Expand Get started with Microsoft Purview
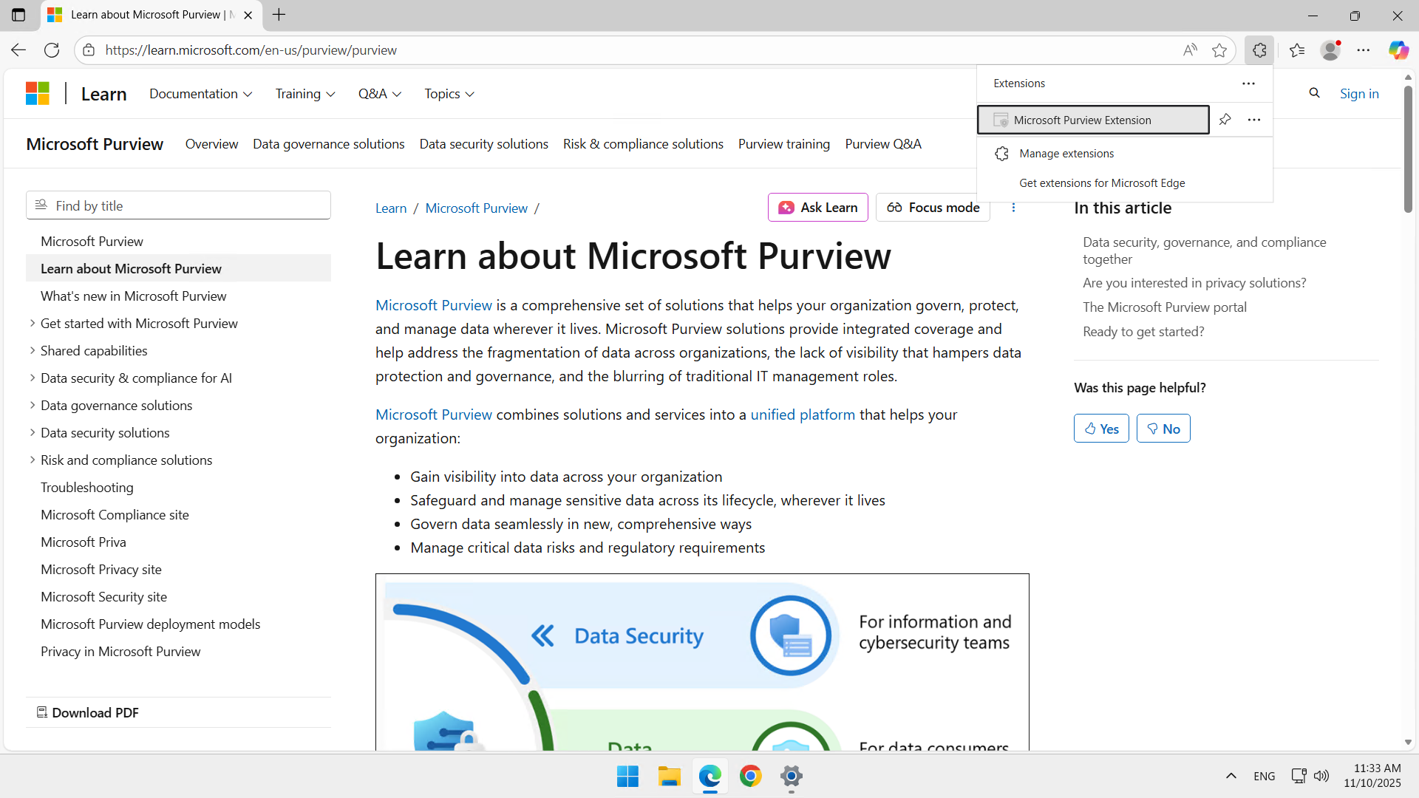Screen dimensions: 1419x798 pos(33,323)
